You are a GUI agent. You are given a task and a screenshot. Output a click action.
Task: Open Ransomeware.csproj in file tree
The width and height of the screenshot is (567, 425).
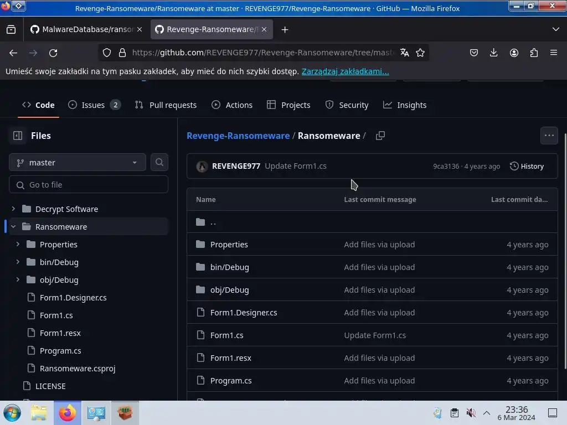pos(78,368)
